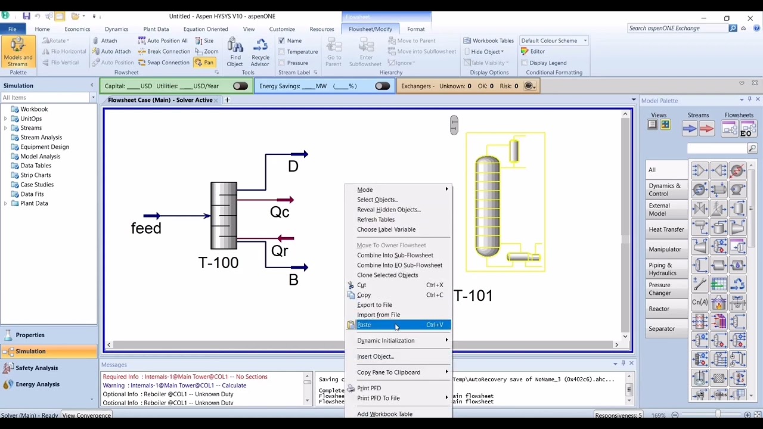Switch palette to list view icon
Viewport: 763px width, 429px height.
[x=652, y=125]
